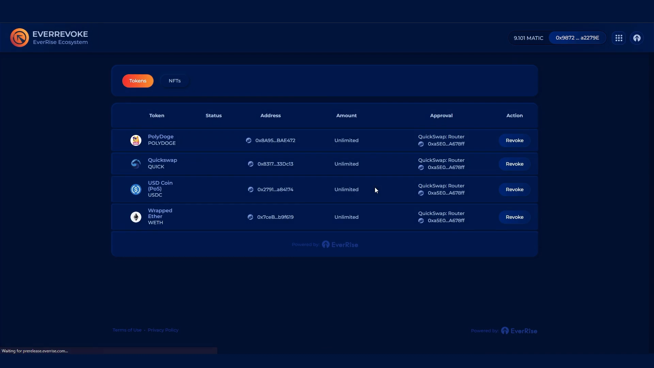Click the EverRevoke logo icon
This screenshot has width=654, height=368.
click(19, 37)
